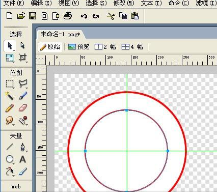Switch to 预览 preview view

(x=79, y=47)
